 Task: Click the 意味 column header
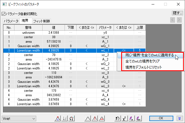pos(28,28)
